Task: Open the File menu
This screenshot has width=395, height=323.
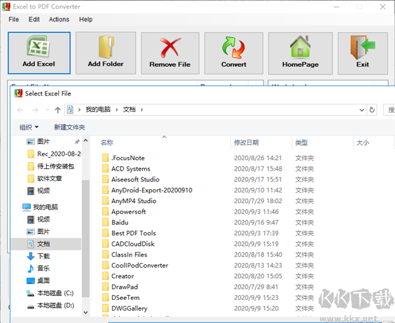Action: click(14, 19)
